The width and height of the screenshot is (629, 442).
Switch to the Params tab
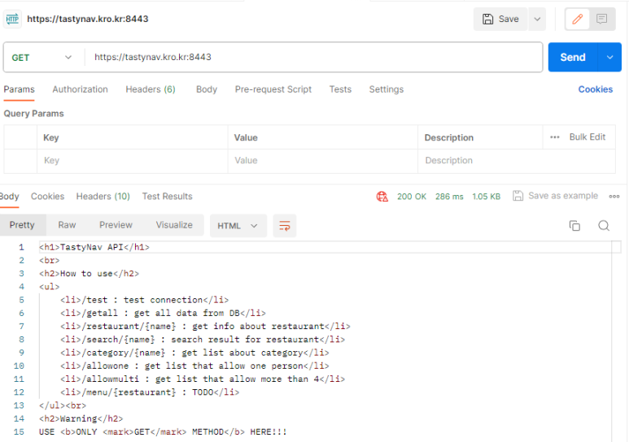point(19,89)
